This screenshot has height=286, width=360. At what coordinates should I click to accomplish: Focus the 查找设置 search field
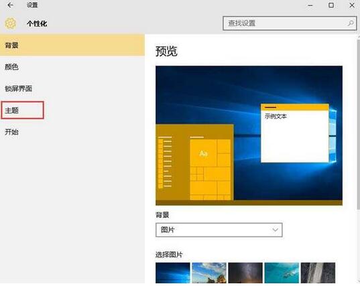pyautogui.click(x=290, y=23)
